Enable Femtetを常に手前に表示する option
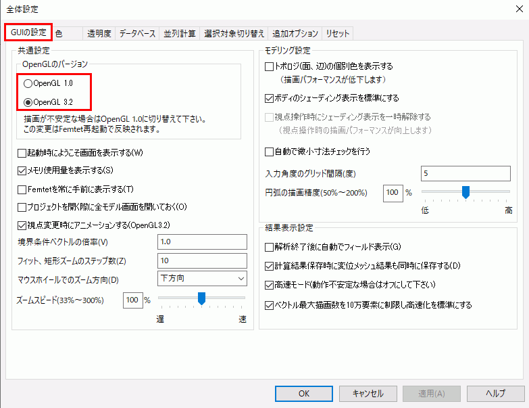 (22, 189)
